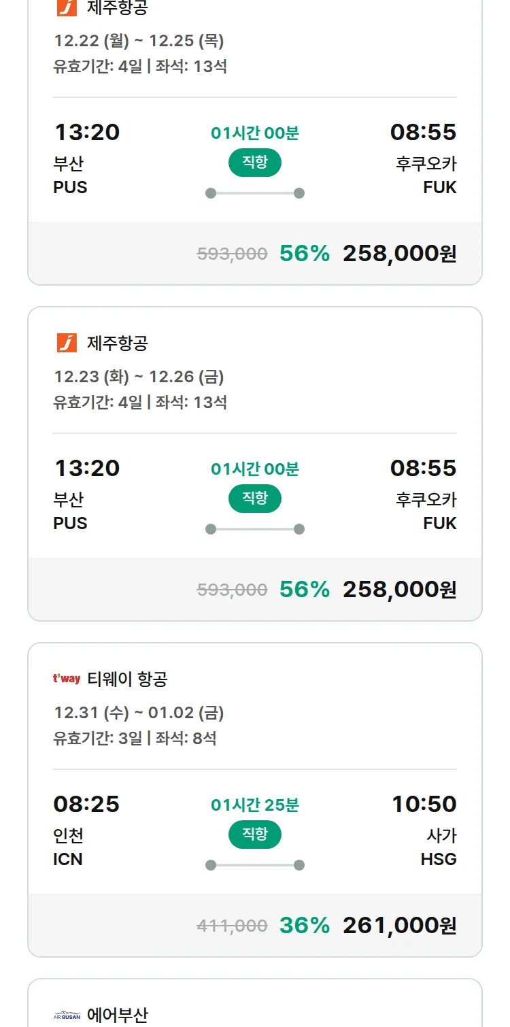Click the route line on the t'way flight
Screen dimensions: 510x1027
254,865
